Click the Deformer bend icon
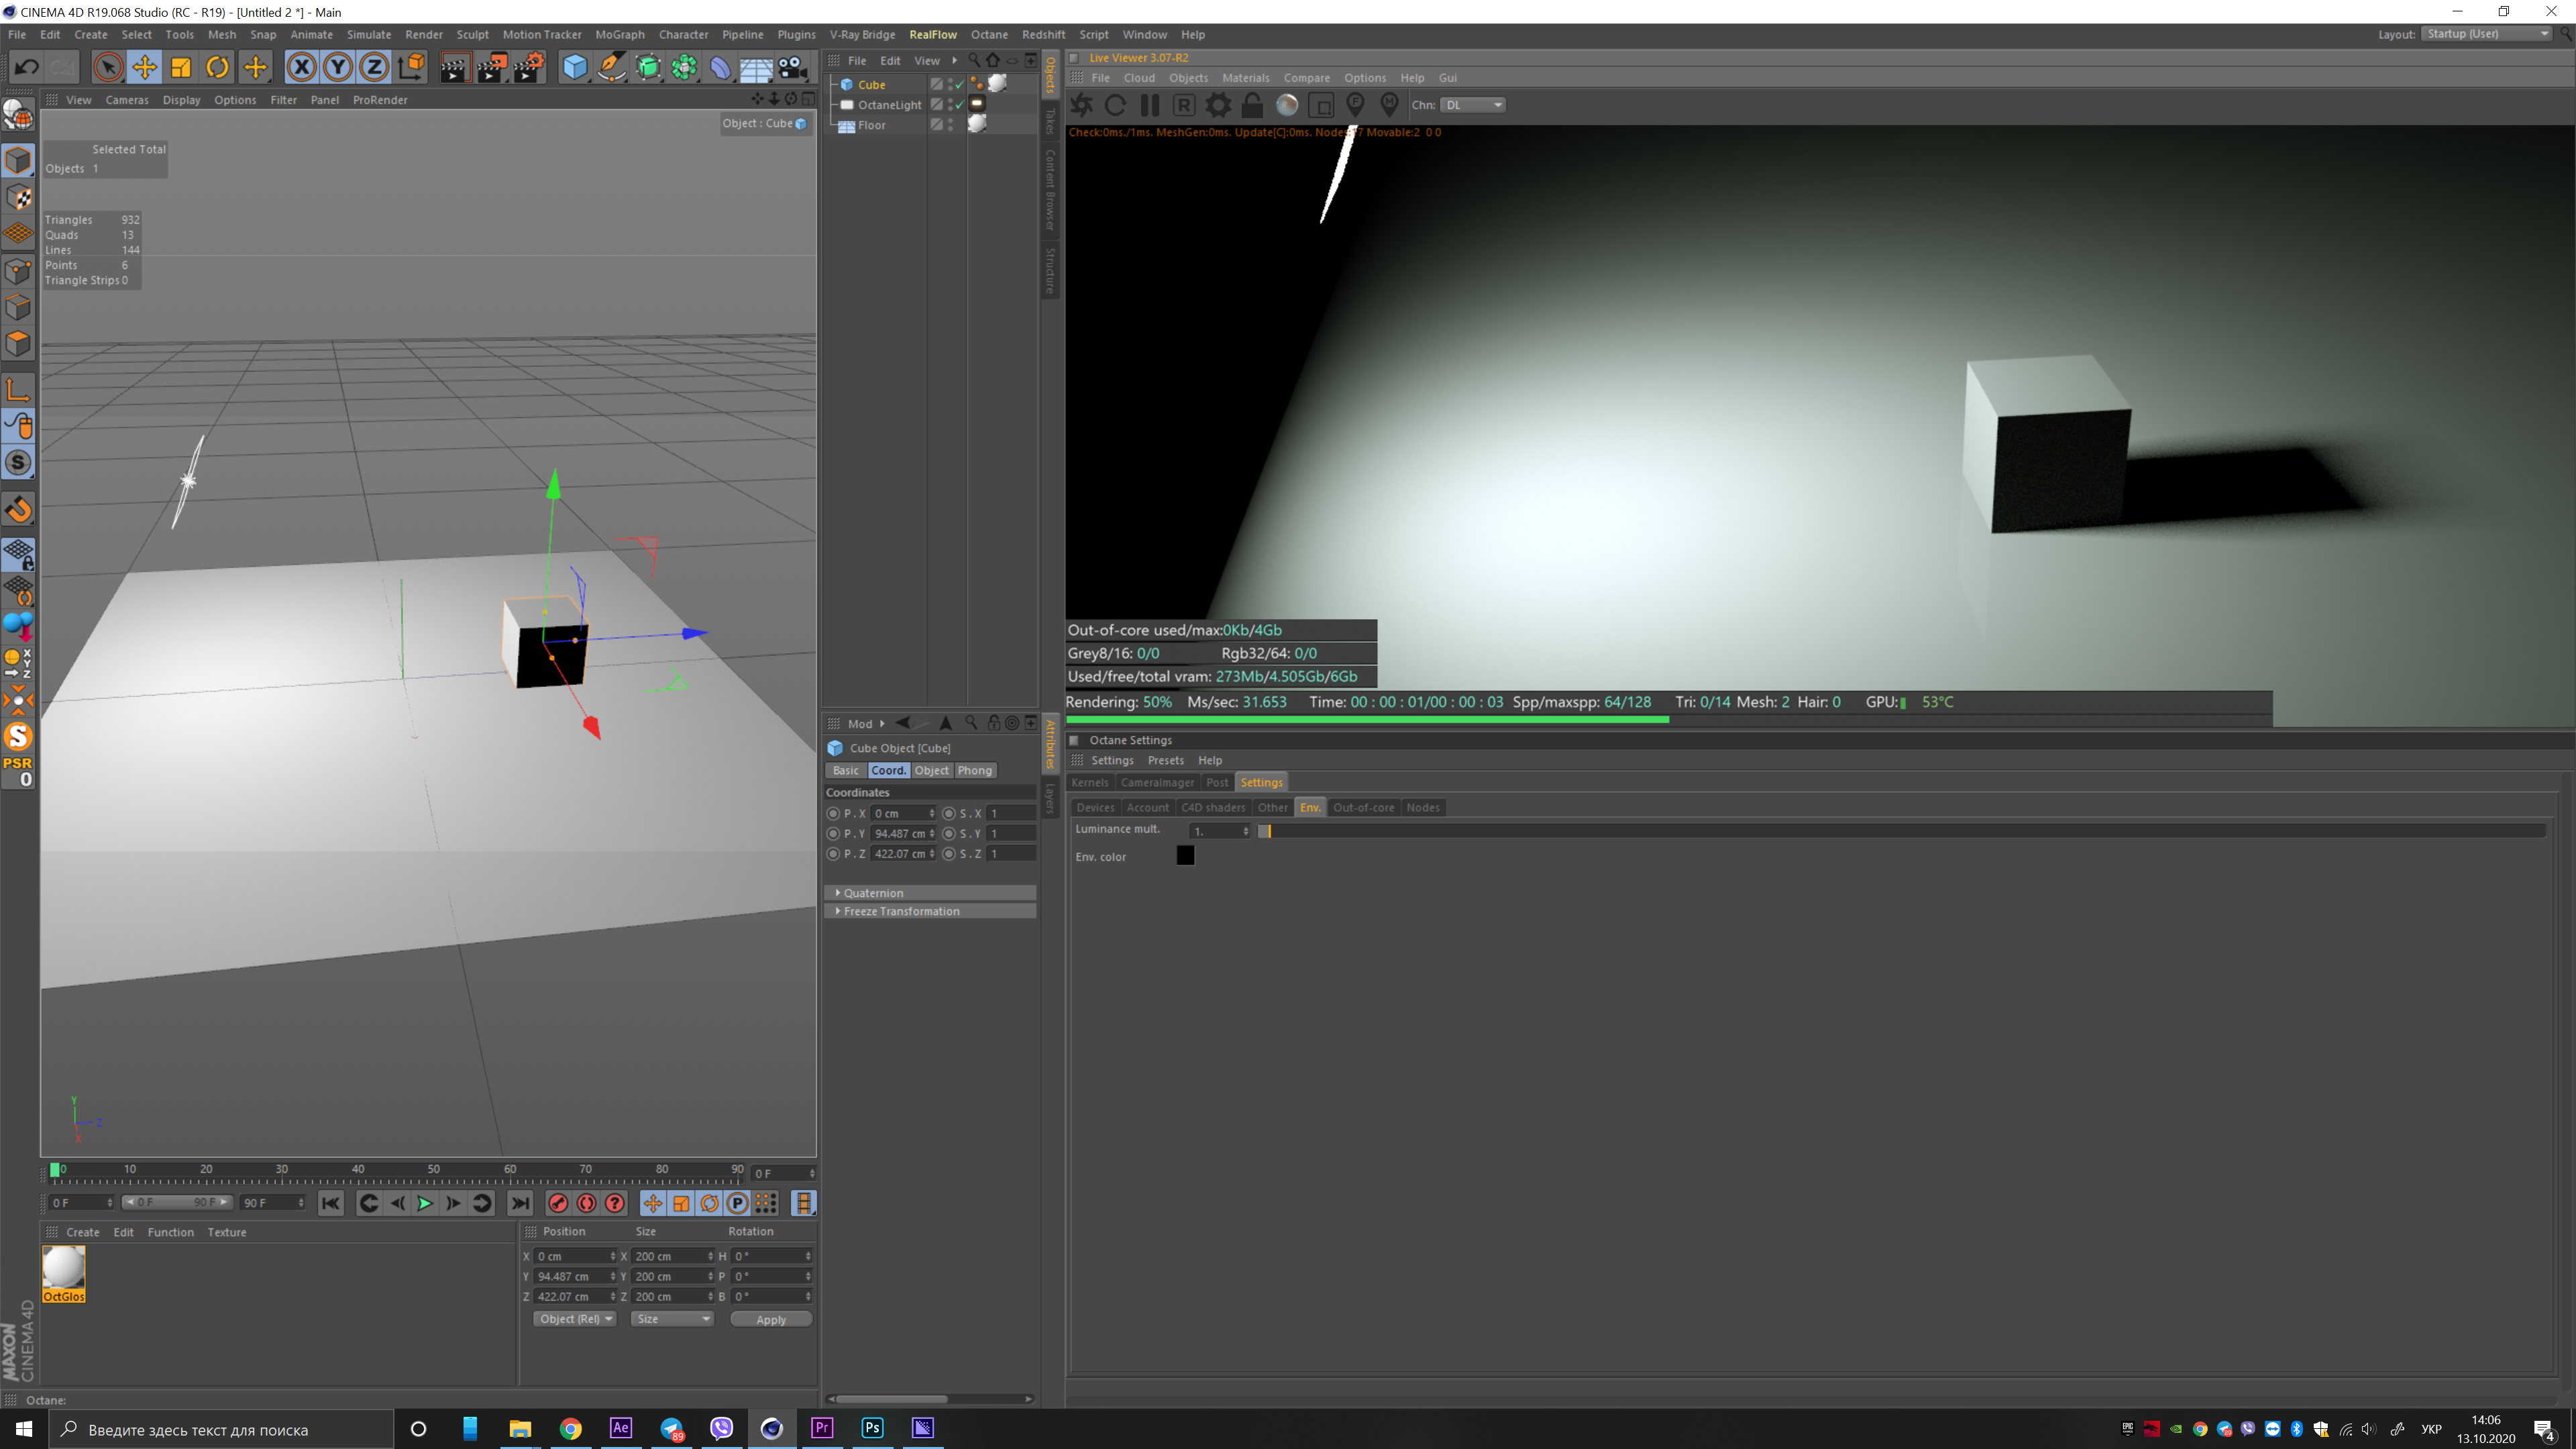The width and height of the screenshot is (2576, 1449). click(x=720, y=67)
